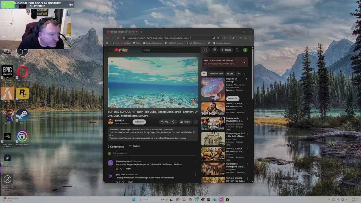361x203 pixels.
Task: Open options for the @JeraldJames comment
Action: 195,161
